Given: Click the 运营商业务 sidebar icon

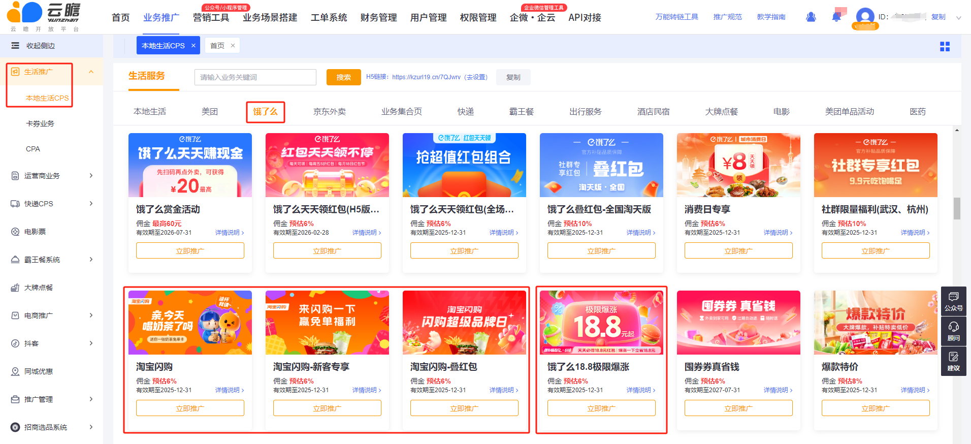Looking at the screenshot, I should coord(15,176).
